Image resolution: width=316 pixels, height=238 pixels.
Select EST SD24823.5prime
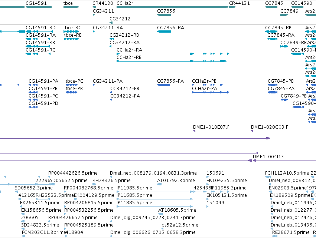click(x=40, y=225)
